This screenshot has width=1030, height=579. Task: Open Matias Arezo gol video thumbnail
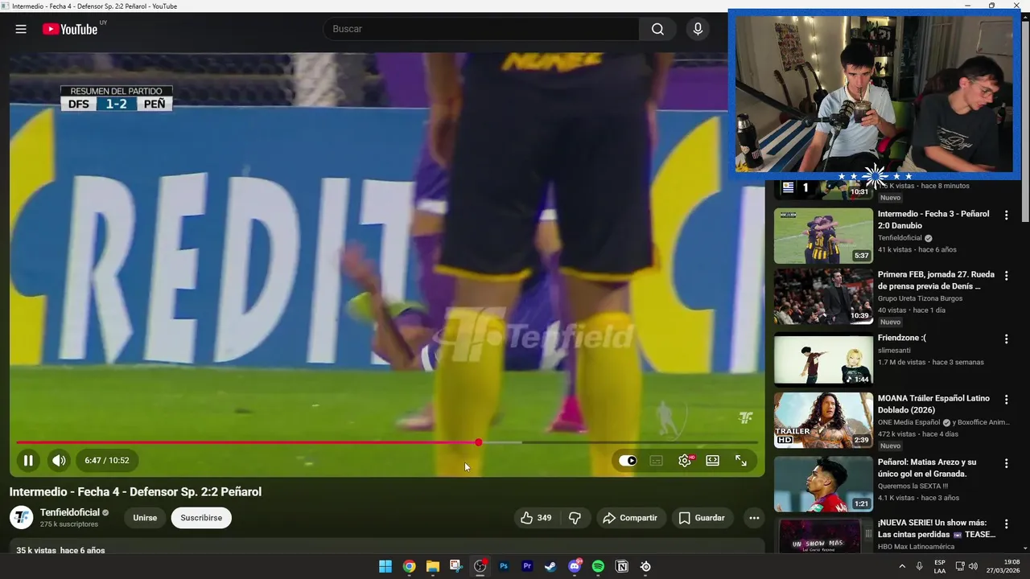tap(823, 484)
